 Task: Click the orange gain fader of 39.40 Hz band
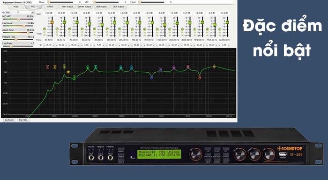point(52,22)
